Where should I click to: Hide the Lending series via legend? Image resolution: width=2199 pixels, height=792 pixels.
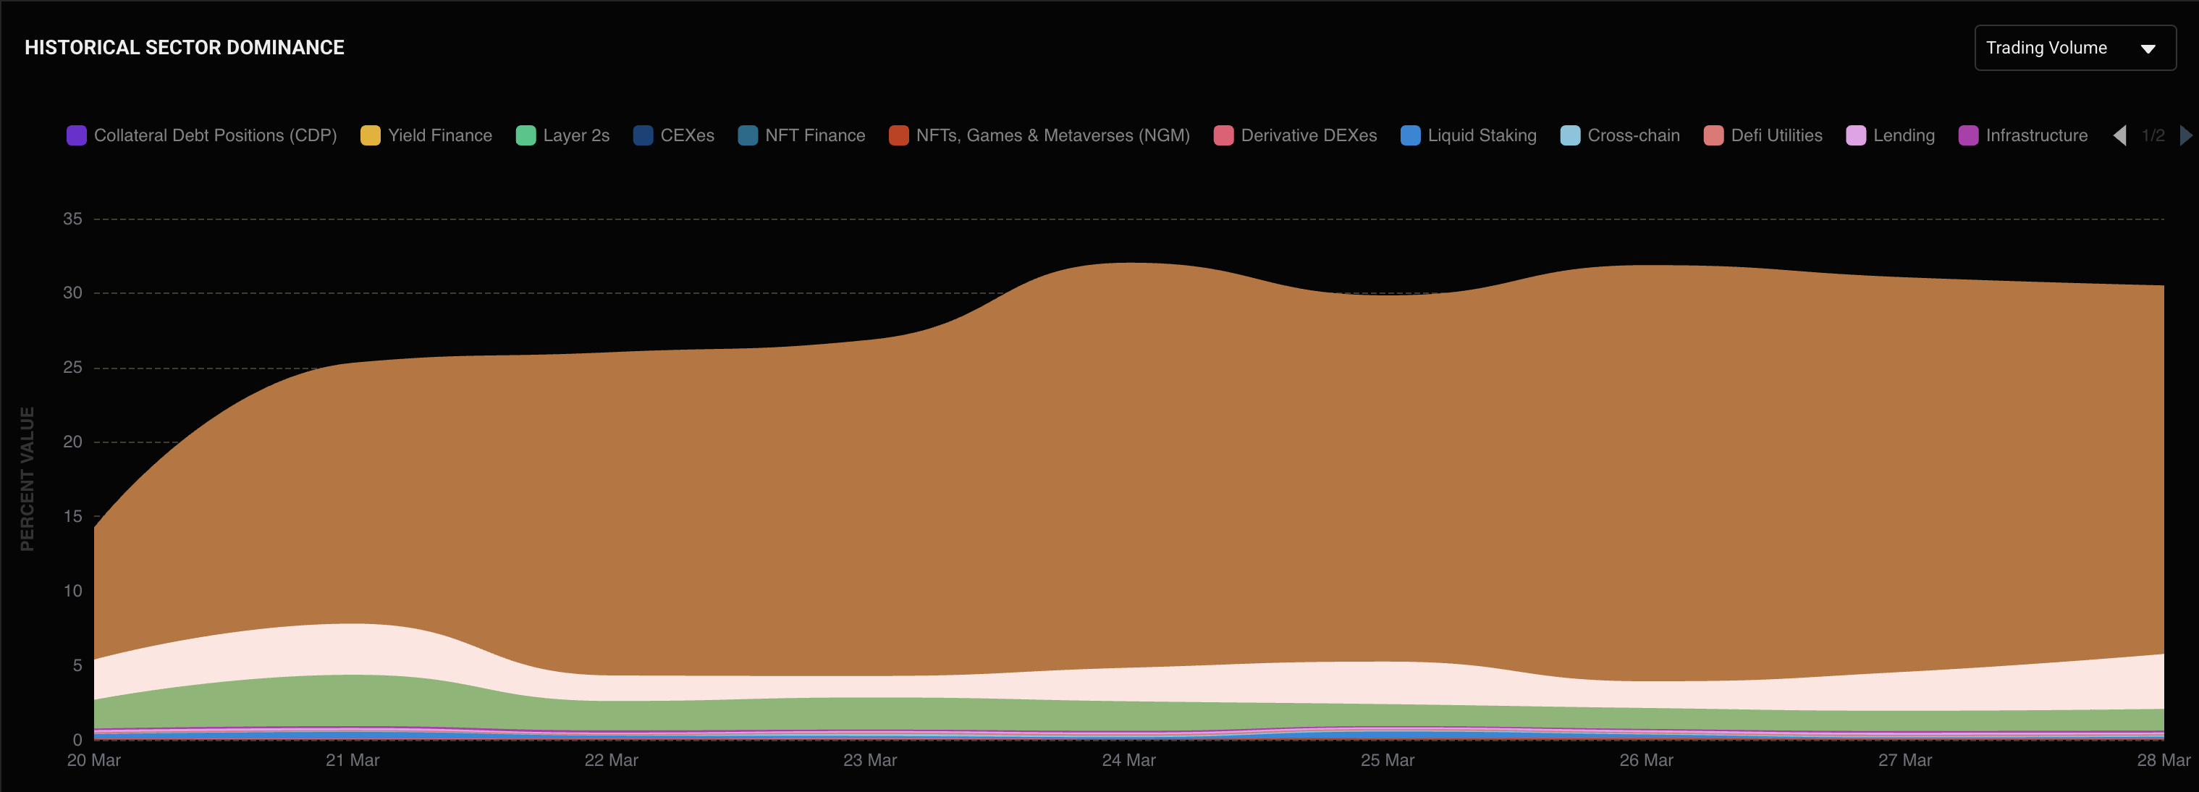(1903, 135)
